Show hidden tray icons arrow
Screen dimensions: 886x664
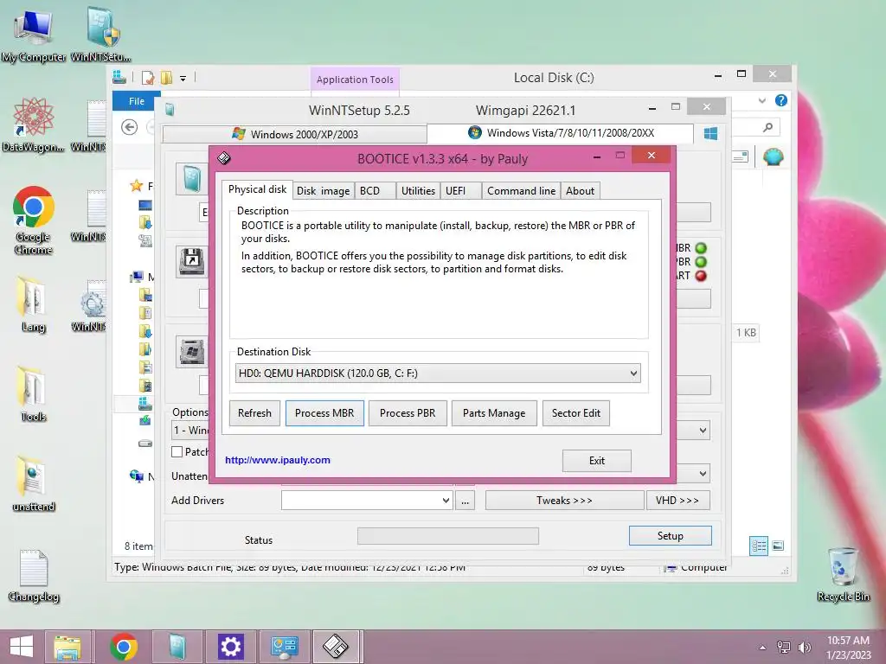point(763,648)
